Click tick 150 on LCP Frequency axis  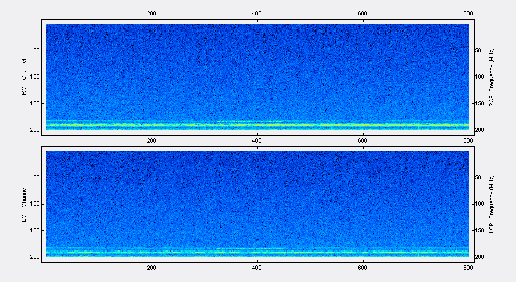479,230
